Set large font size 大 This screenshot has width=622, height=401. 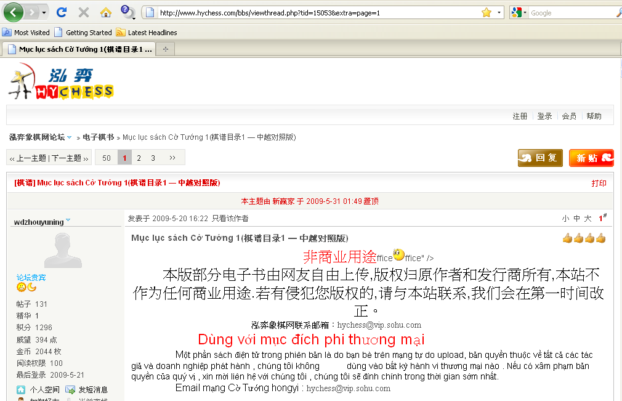click(588, 219)
